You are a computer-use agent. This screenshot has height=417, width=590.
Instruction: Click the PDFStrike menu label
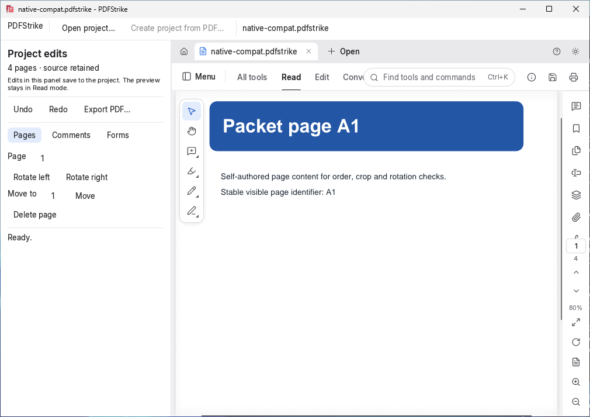coord(25,26)
